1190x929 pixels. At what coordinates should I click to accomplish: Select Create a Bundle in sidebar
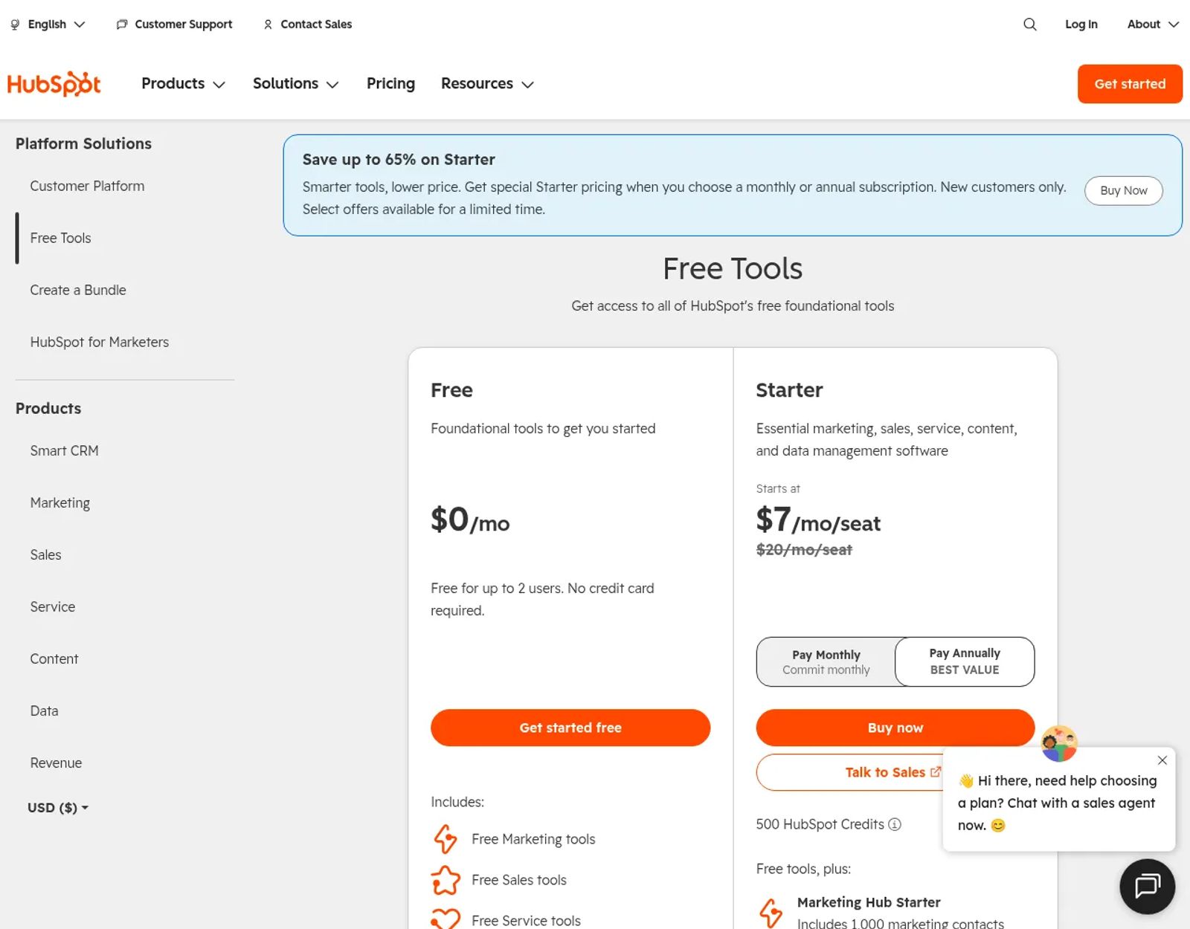click(78, 291)
